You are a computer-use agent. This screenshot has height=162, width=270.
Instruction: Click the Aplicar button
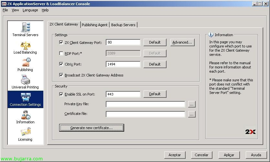(229, 155)
